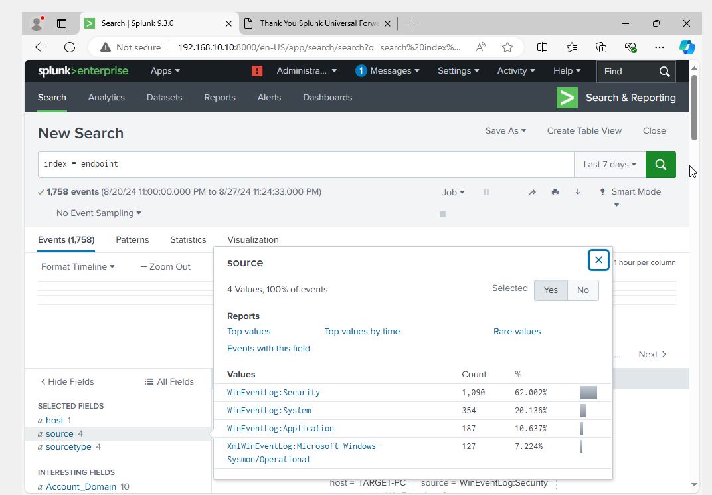Image resolution: width=712 pixels, height=495 pixels.
Task: Go back to previous page
Action: click(41, 47)
